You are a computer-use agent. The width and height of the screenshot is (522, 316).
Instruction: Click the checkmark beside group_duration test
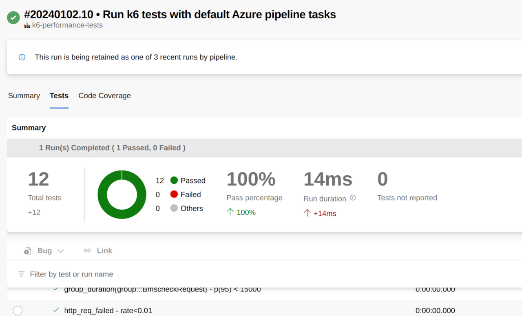(x=56, y=289)
